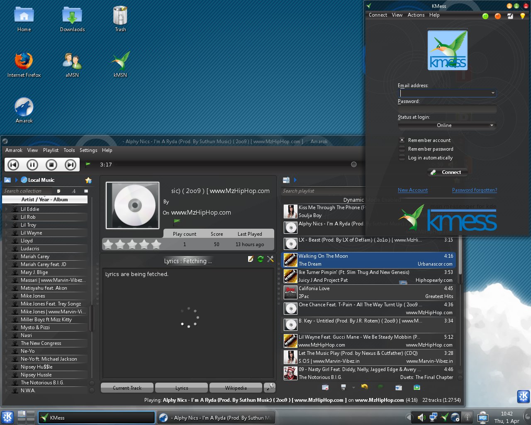Follow the Password forgotten? link

point(475,190)
